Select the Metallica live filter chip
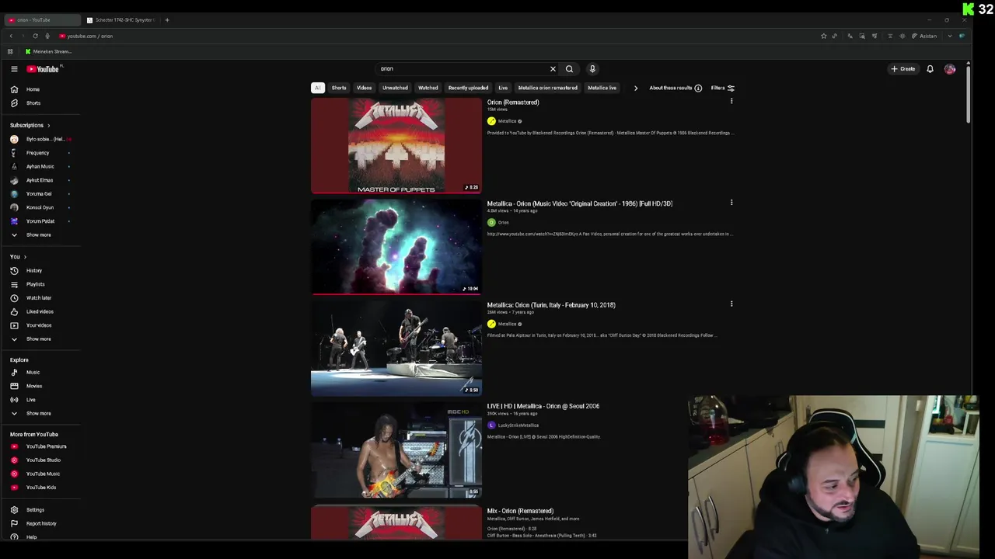995x559 pixels. tap(602, 89)
